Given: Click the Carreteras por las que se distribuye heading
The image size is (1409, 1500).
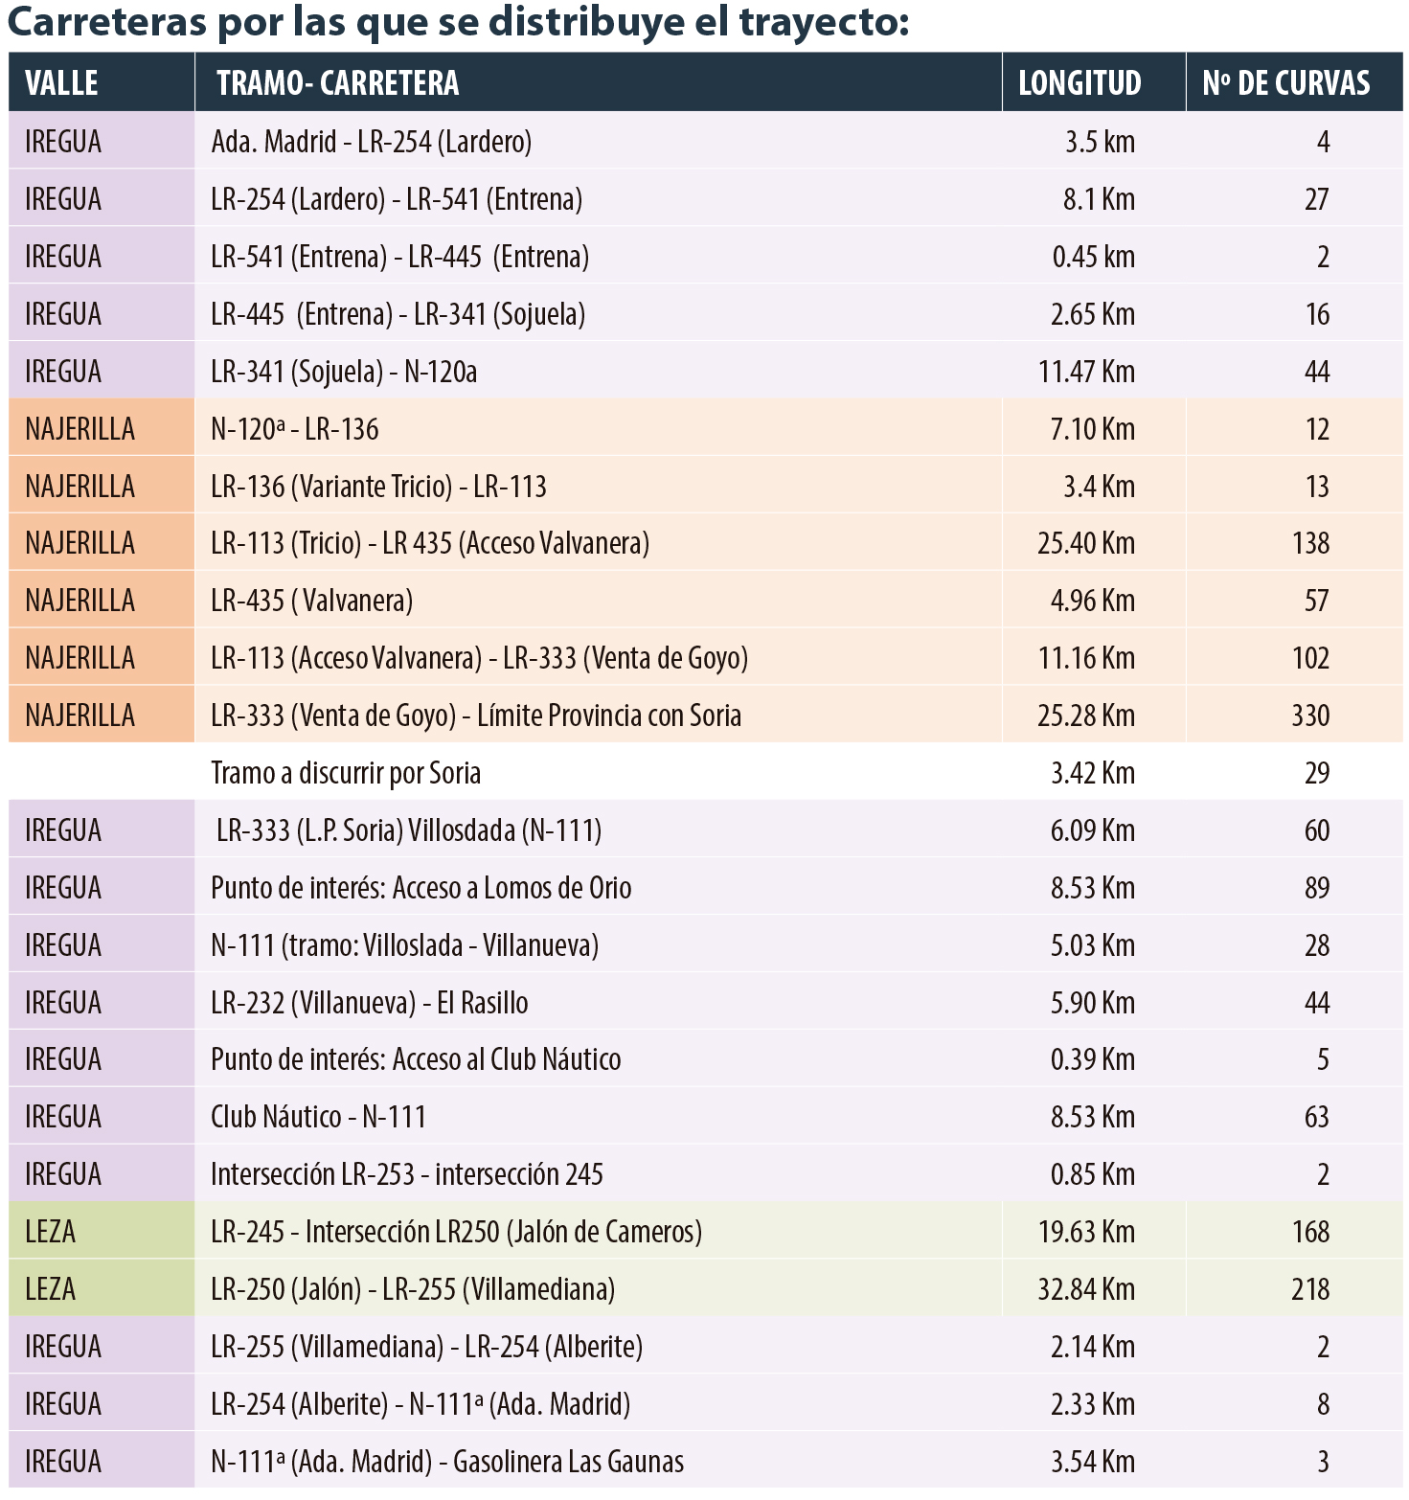Looking at the screenshot, I should (458, 23).
